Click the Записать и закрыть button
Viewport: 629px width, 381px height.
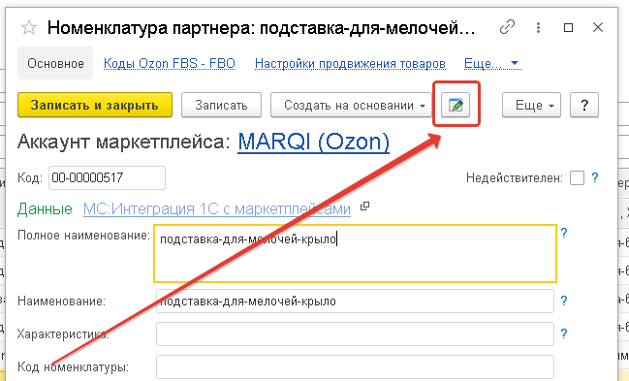tap(95, 105)
